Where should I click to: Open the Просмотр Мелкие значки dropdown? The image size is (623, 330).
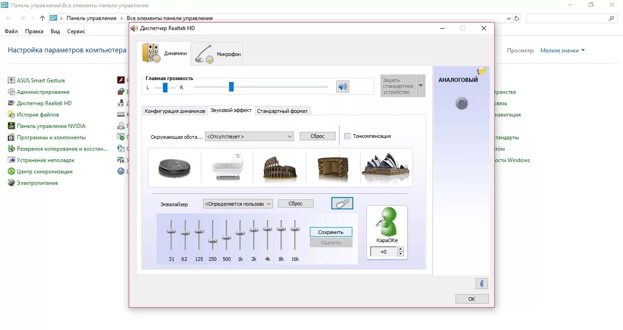(562, 51)
